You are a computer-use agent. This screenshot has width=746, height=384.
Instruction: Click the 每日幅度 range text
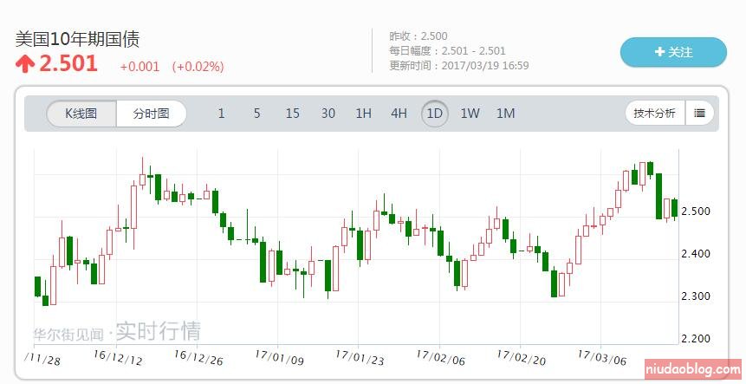(x=447, y=51)
